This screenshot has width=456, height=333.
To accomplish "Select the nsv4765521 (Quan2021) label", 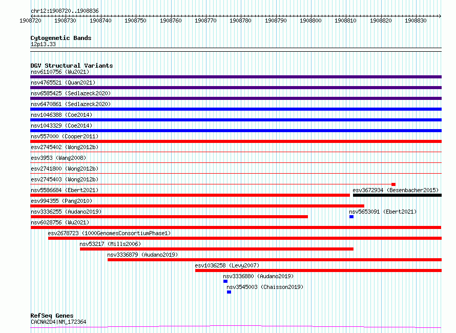I will pos(63,82).
